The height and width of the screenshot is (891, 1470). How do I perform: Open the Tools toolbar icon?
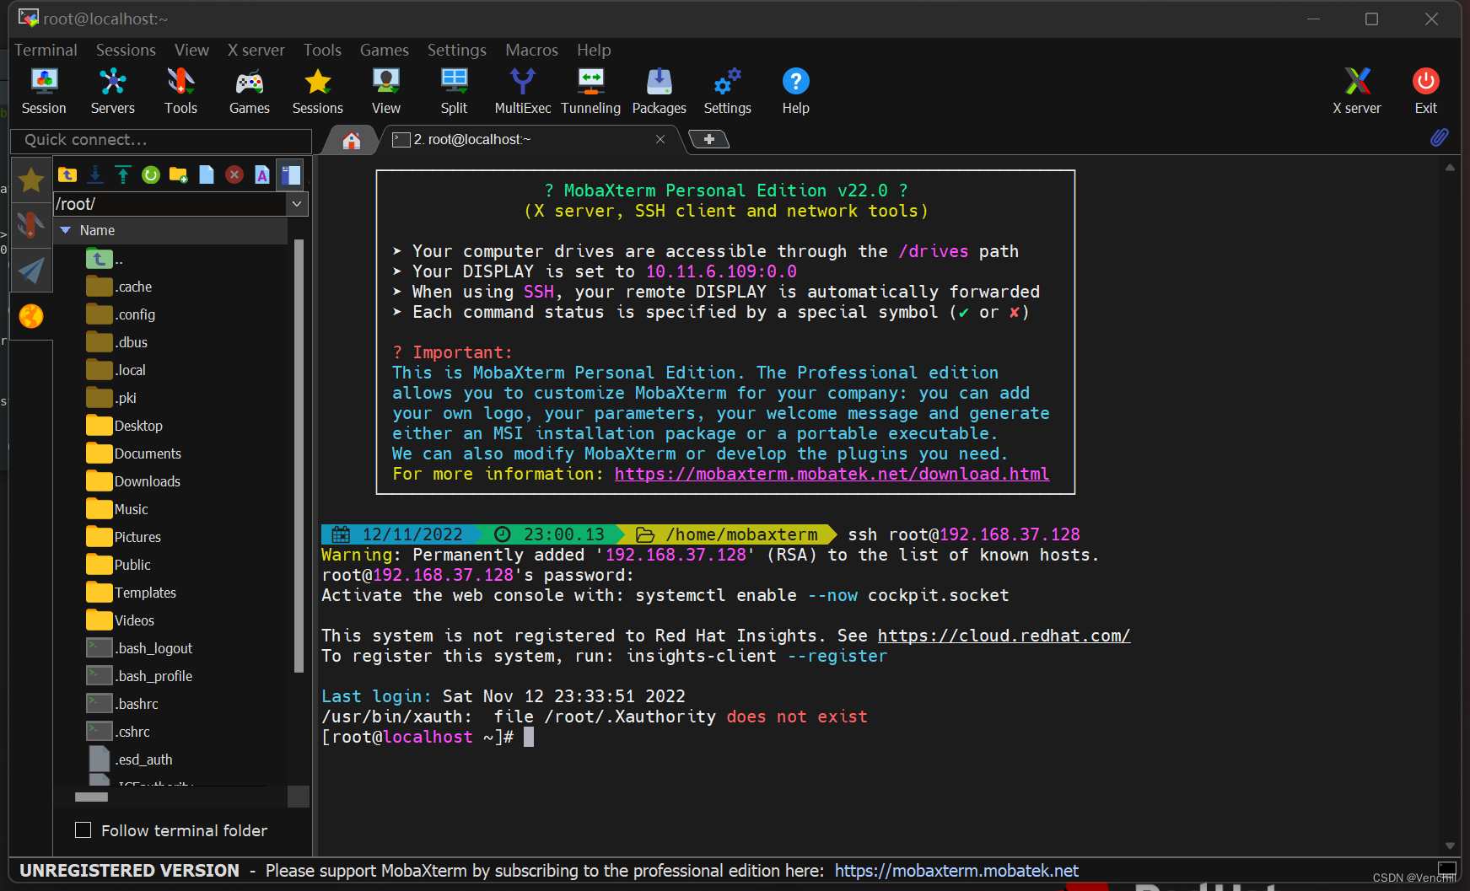tap(180, 91)
